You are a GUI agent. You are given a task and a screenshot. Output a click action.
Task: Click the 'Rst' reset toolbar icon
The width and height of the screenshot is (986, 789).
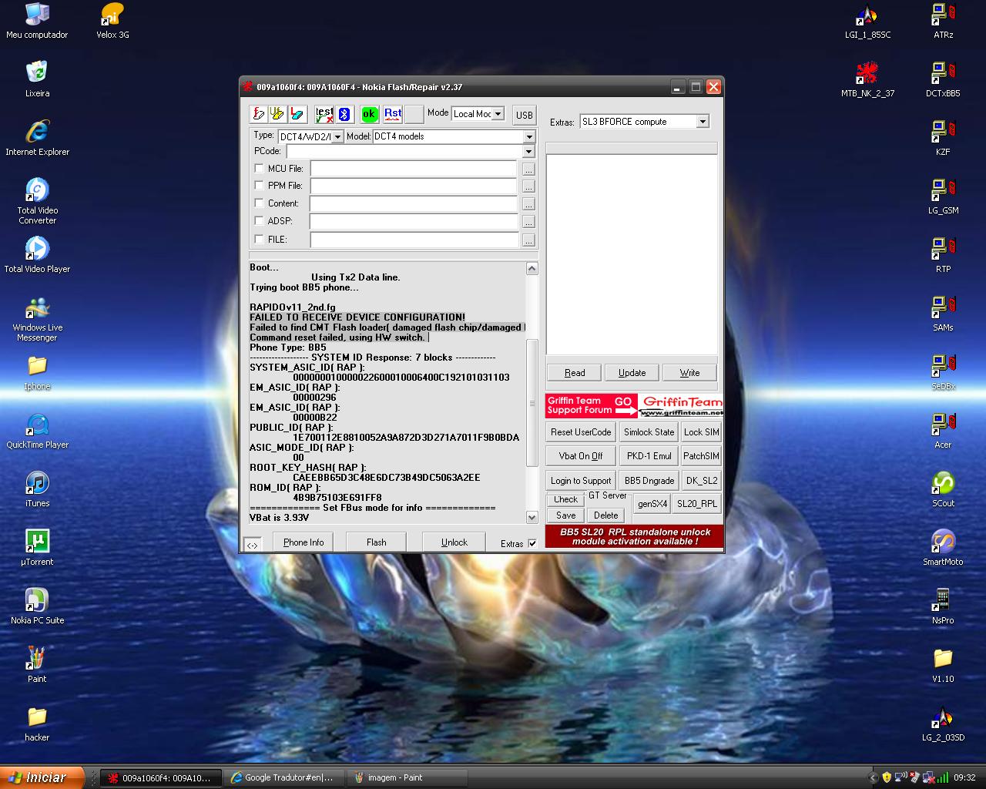click(393, 114)
